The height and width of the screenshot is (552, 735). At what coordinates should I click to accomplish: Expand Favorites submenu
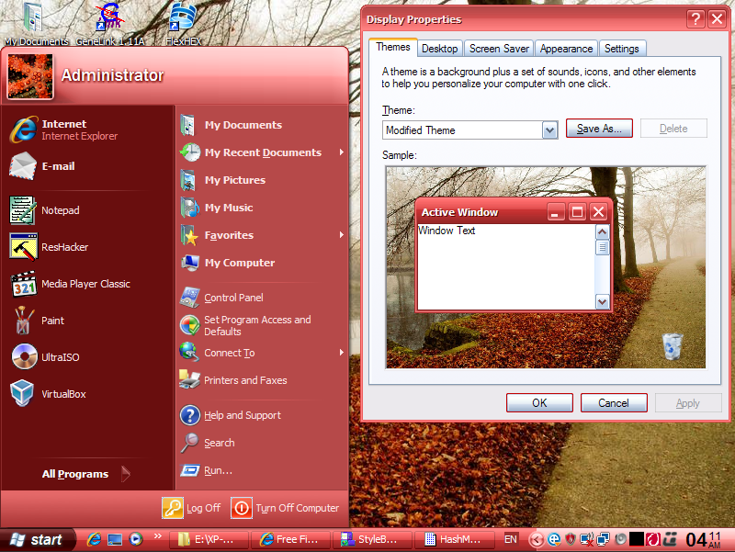pyautogui.click(x=263, y=235)
